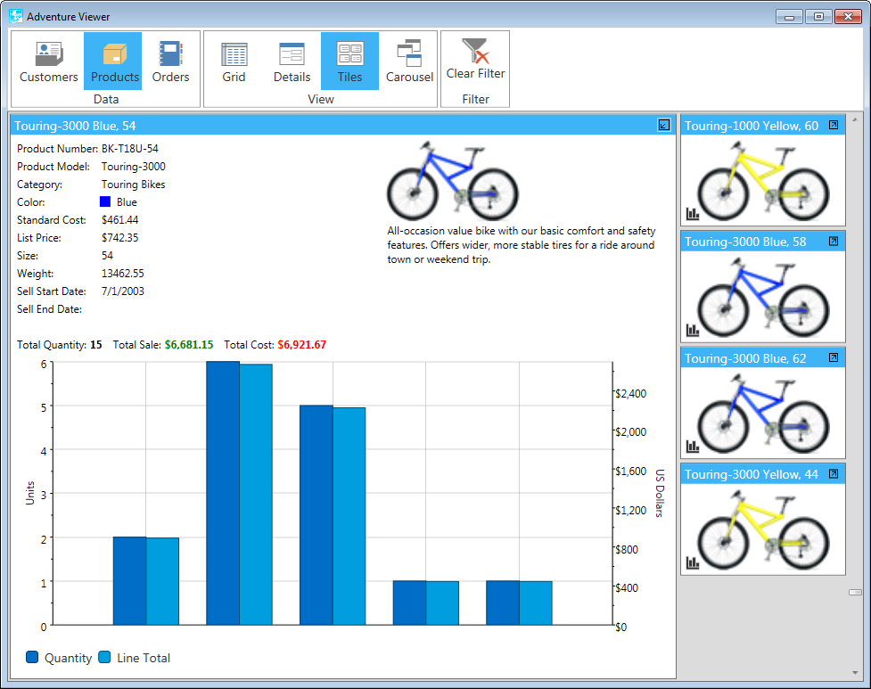Close the Adventure Viewer window
The image size is (871, 689).
[x=848, y=17]
